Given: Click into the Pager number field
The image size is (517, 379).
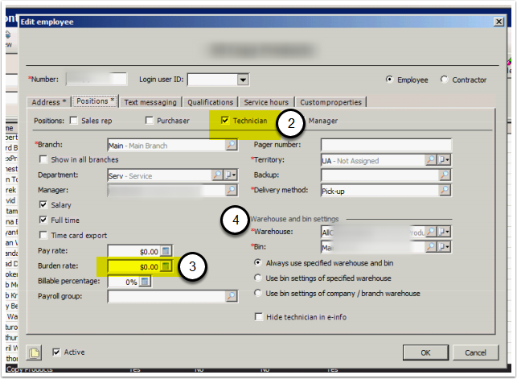Looking at the screenshot, I should click(x=385, y=145).
